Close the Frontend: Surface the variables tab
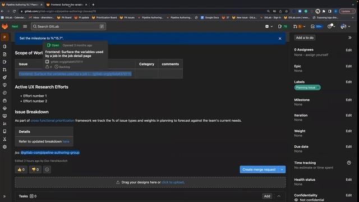This screenshot has height=202, width=359. click(86, 4)
